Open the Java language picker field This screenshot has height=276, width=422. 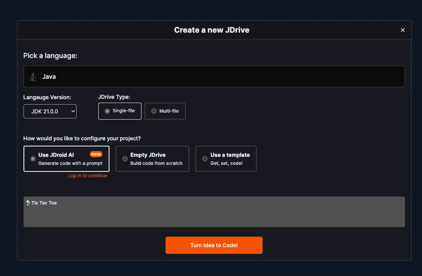[214, 76]
